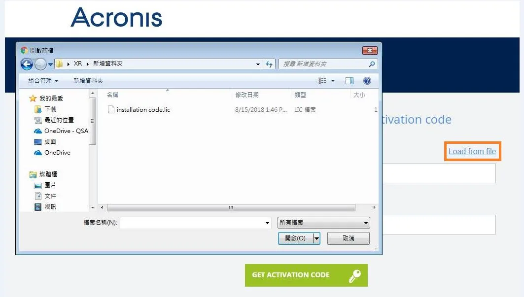Click the Load from file link

(472, 151)
